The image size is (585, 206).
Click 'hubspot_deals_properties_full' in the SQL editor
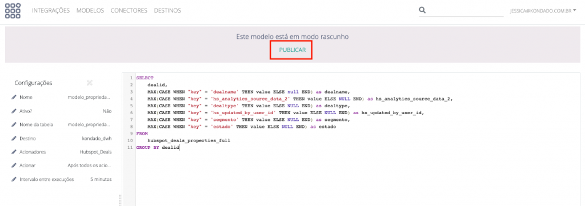(x=189, y=141)
